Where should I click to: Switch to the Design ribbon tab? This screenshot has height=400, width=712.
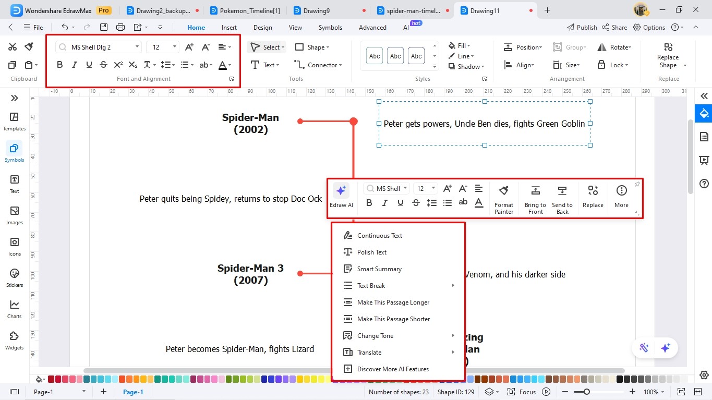(262, 27)
